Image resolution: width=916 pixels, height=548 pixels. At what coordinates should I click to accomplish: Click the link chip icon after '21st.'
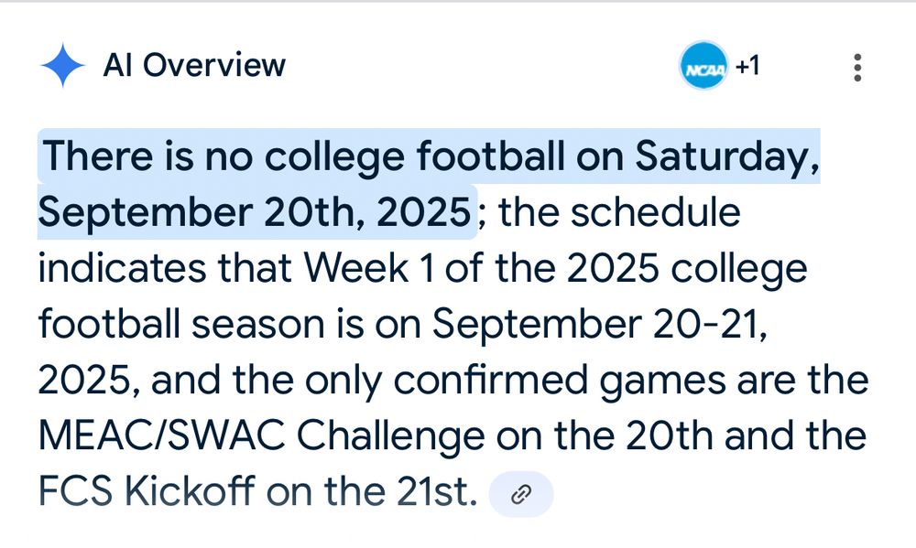click(521, 495)
